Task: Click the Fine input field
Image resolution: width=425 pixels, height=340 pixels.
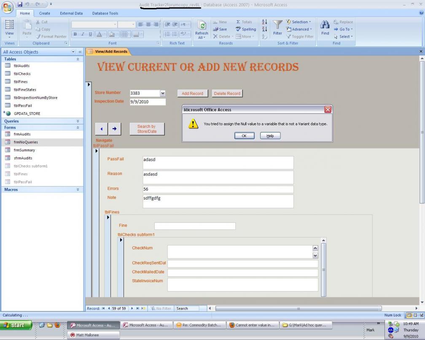Action: click(195, 226)
